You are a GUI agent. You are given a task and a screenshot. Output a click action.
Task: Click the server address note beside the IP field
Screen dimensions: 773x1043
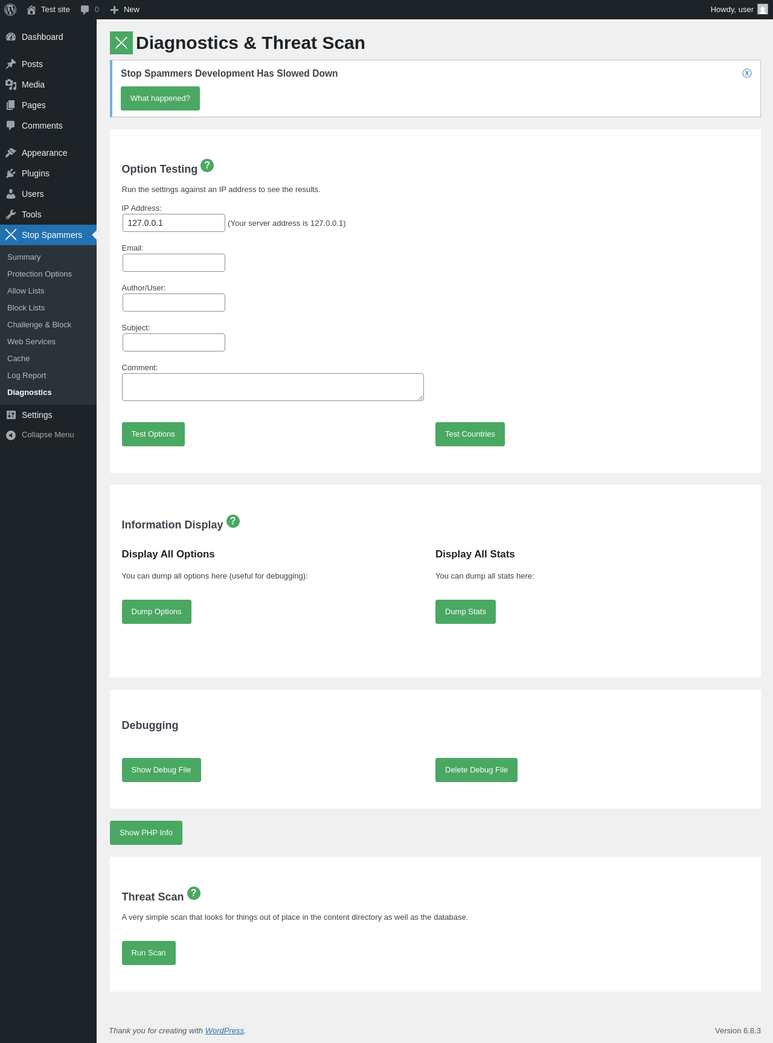point(287,223)
